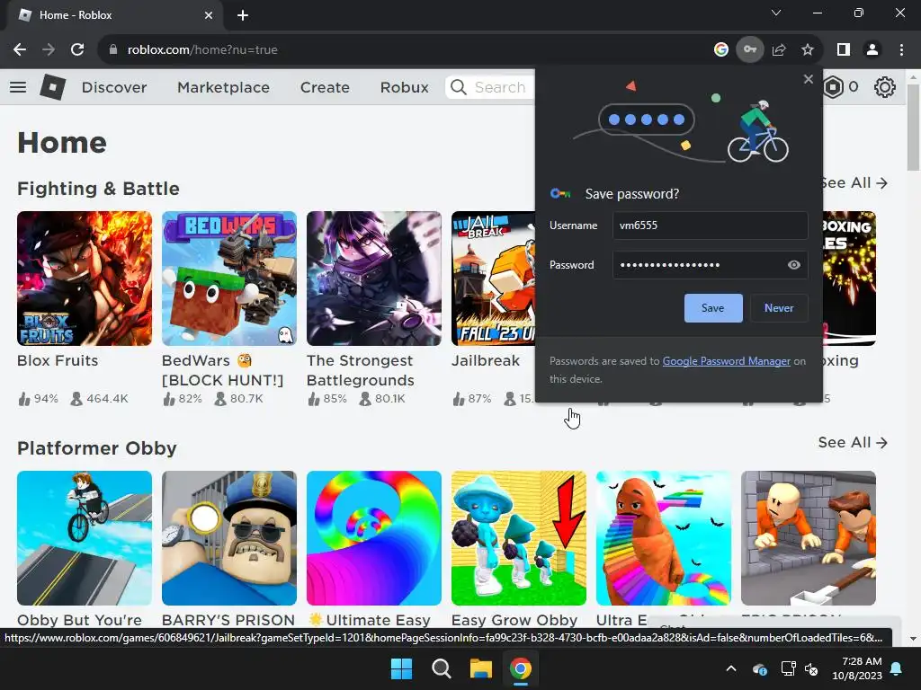Open Chrome side panel icon
The height and width of the screenshot is (690, 921).
[844, 50]
